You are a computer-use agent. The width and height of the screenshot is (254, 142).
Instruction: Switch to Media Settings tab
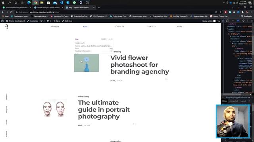click(x=48, y=7)
